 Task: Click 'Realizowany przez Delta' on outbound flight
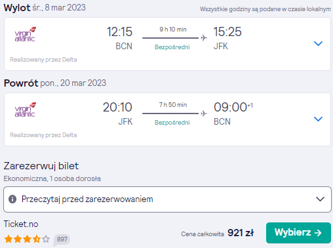(43, 60)
